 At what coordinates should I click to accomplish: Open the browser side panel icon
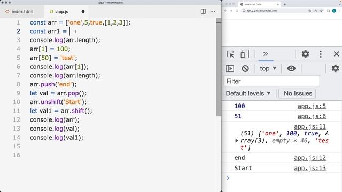coord(328,11)
